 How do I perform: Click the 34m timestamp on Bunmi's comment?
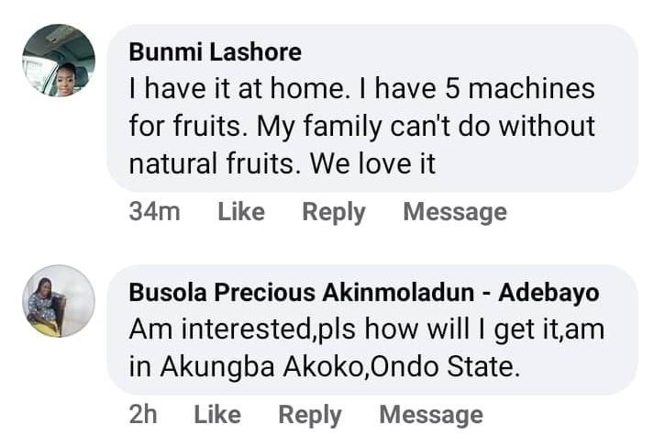pyautogui.click(x=154, y=212)
